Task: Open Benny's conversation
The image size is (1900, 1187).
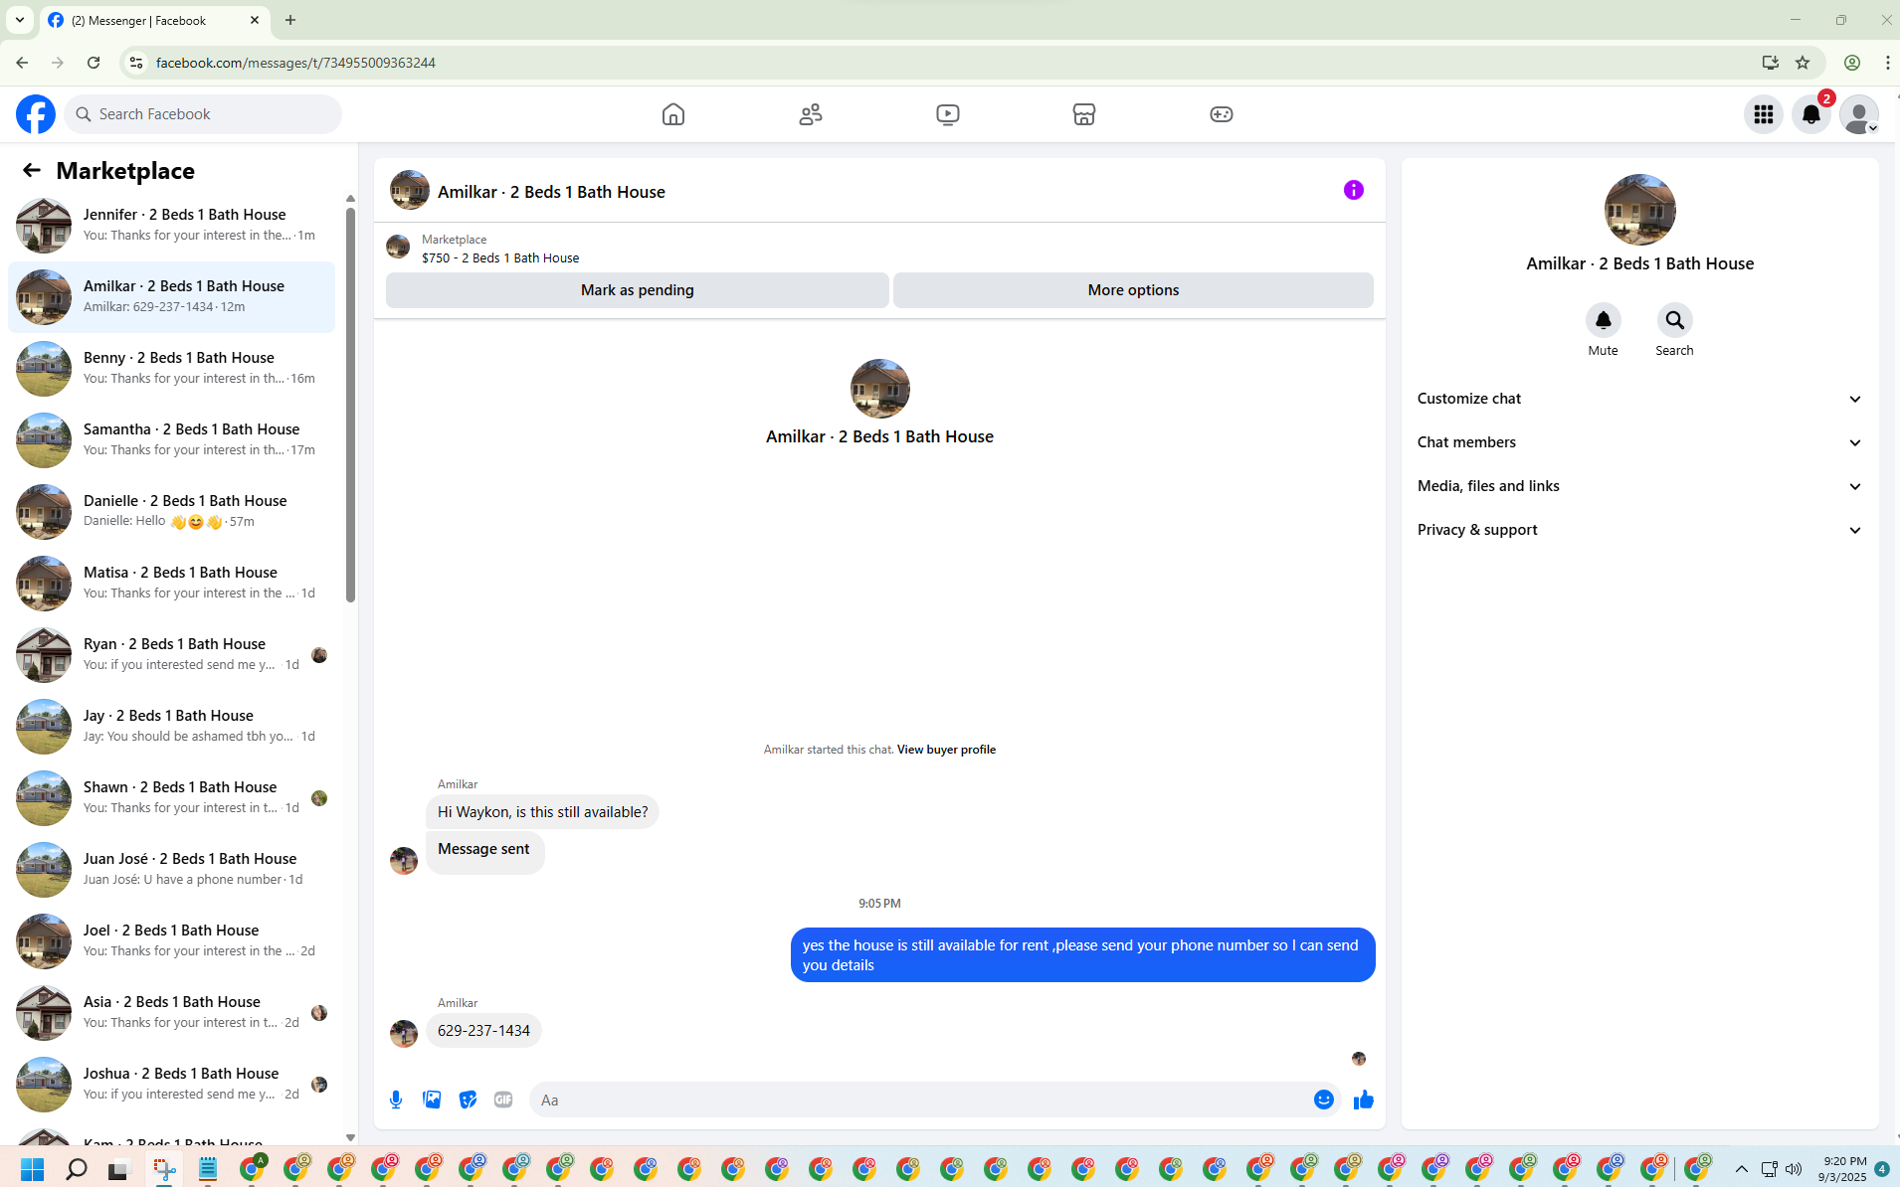Action: point(171,369)
